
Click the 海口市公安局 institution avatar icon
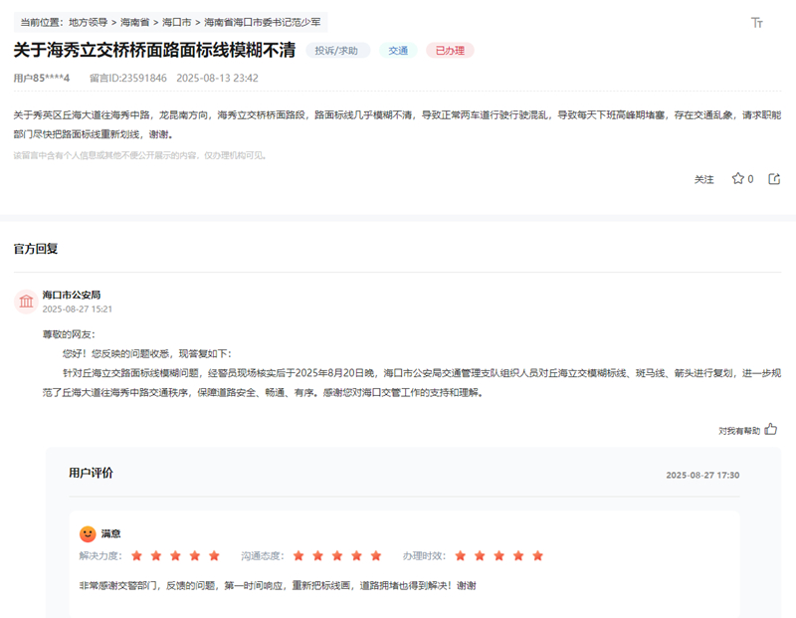[x=26, y=302]
